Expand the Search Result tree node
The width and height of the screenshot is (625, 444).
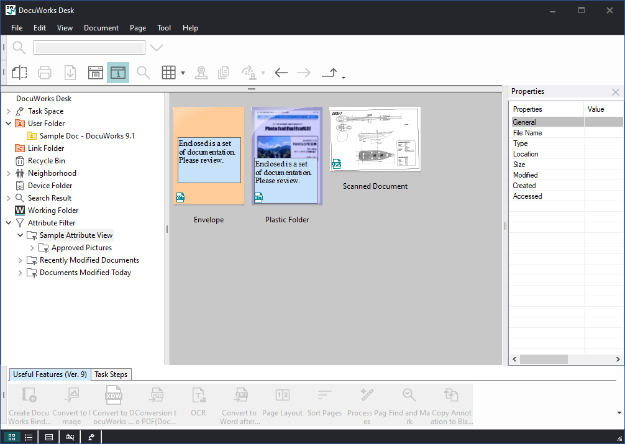8,198
